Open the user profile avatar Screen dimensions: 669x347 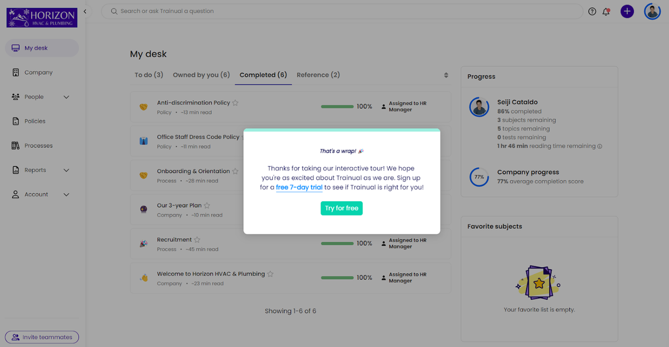652,11
